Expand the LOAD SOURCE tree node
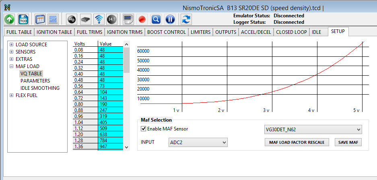The width and height of the screenshot is (377, 180). [x=12, y=45]
